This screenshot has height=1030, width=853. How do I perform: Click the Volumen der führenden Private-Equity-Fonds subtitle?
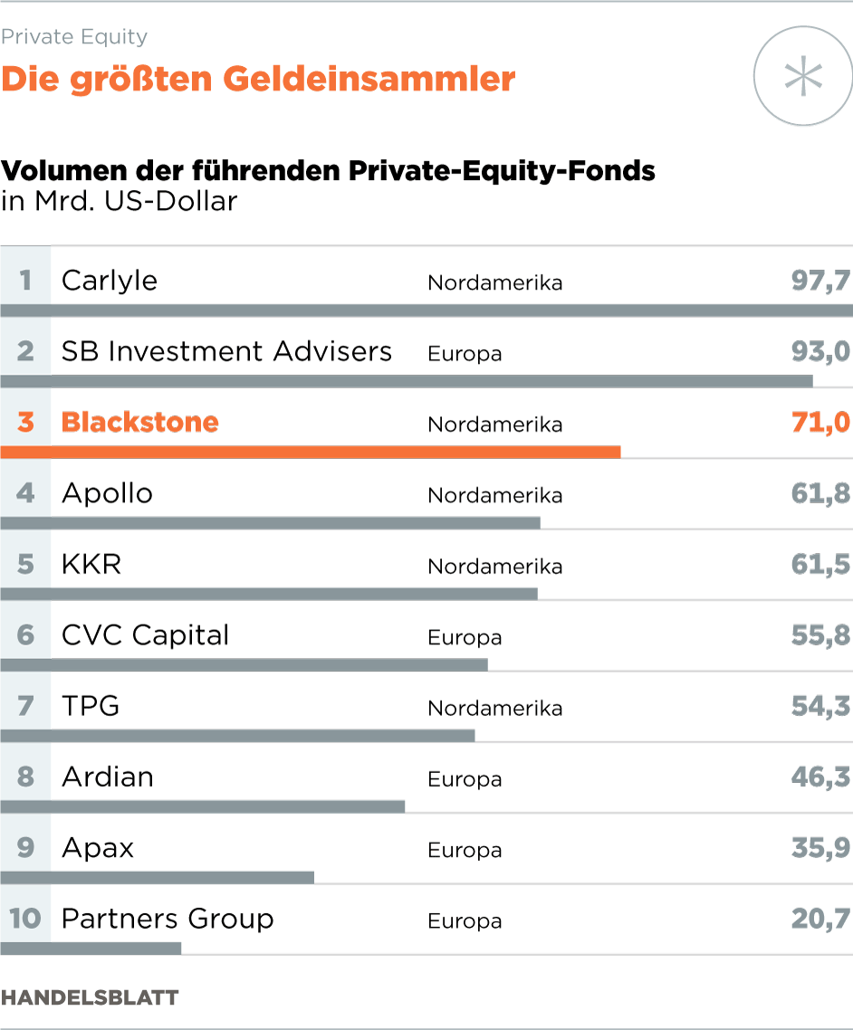coord(328,170)
